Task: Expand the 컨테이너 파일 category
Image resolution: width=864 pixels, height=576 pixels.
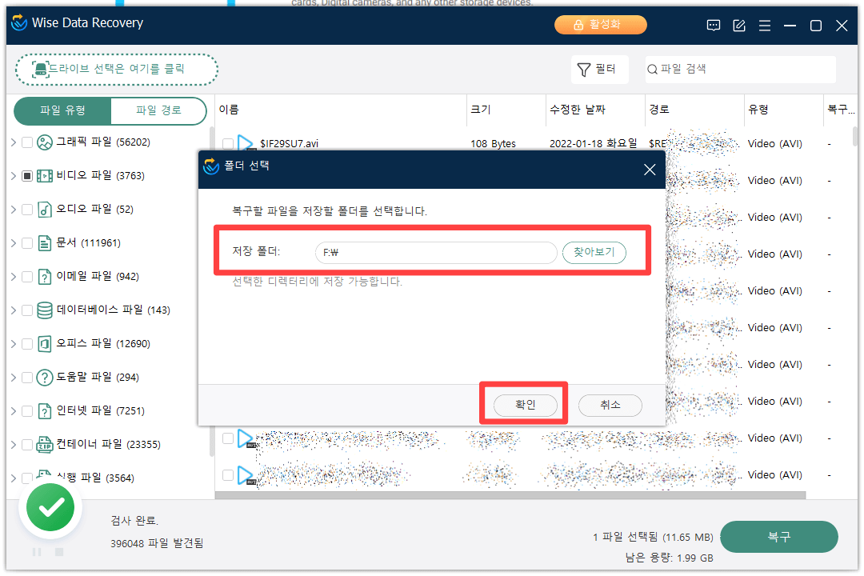Action: pyautogui.click(x=14, y=444)
